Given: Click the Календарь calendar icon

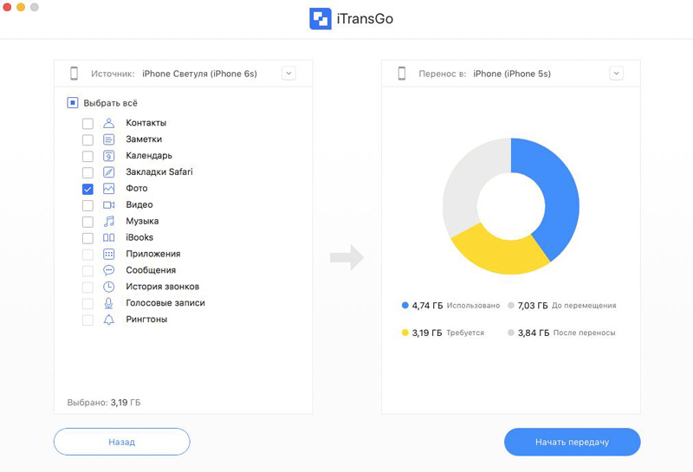Looking at the screenshot, I should 108,156.
